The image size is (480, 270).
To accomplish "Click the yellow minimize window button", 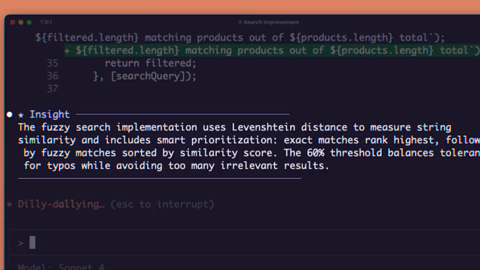I will click(21, 22).
